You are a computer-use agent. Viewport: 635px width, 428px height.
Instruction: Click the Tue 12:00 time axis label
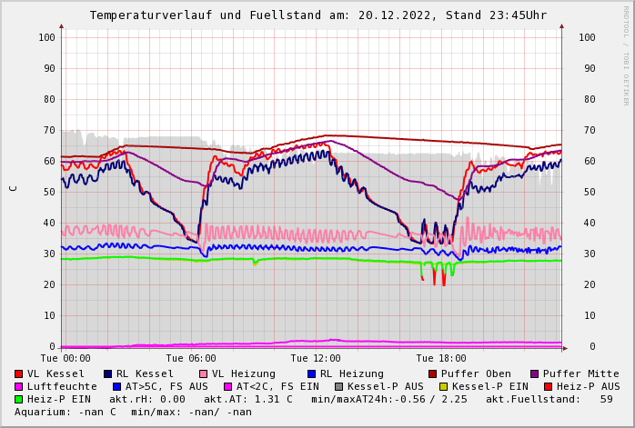click(316, 359)
